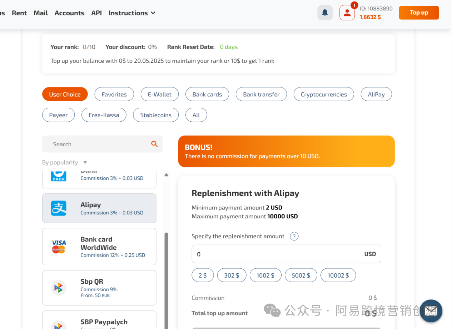Pick the 1002 $ quick amount
This screenshot has width=452, height=329.
coord(265,275)
